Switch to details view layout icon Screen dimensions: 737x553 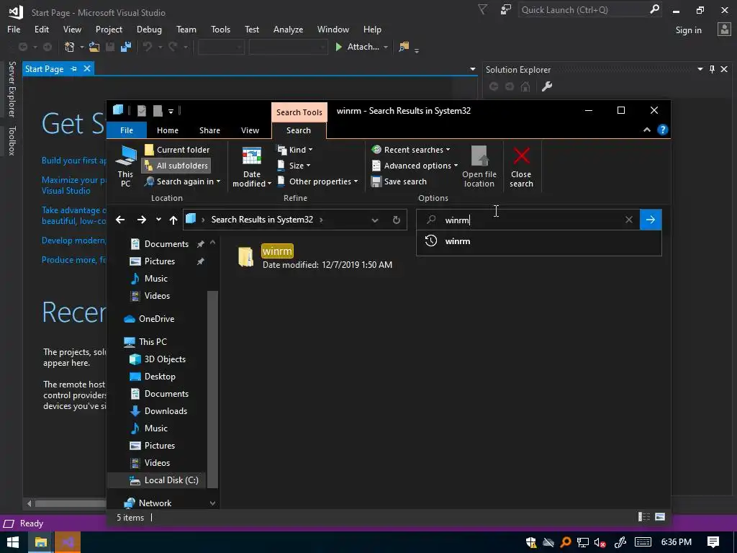pyautogui.click(x=644, y=517)
